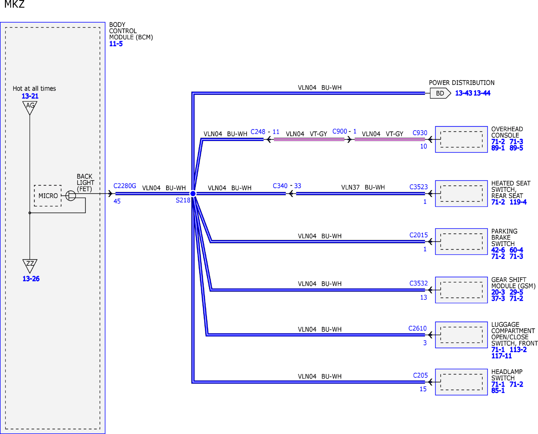Click connector label C340
The image size is (538, 434).
pyautogui.click(x=280, y=186)
